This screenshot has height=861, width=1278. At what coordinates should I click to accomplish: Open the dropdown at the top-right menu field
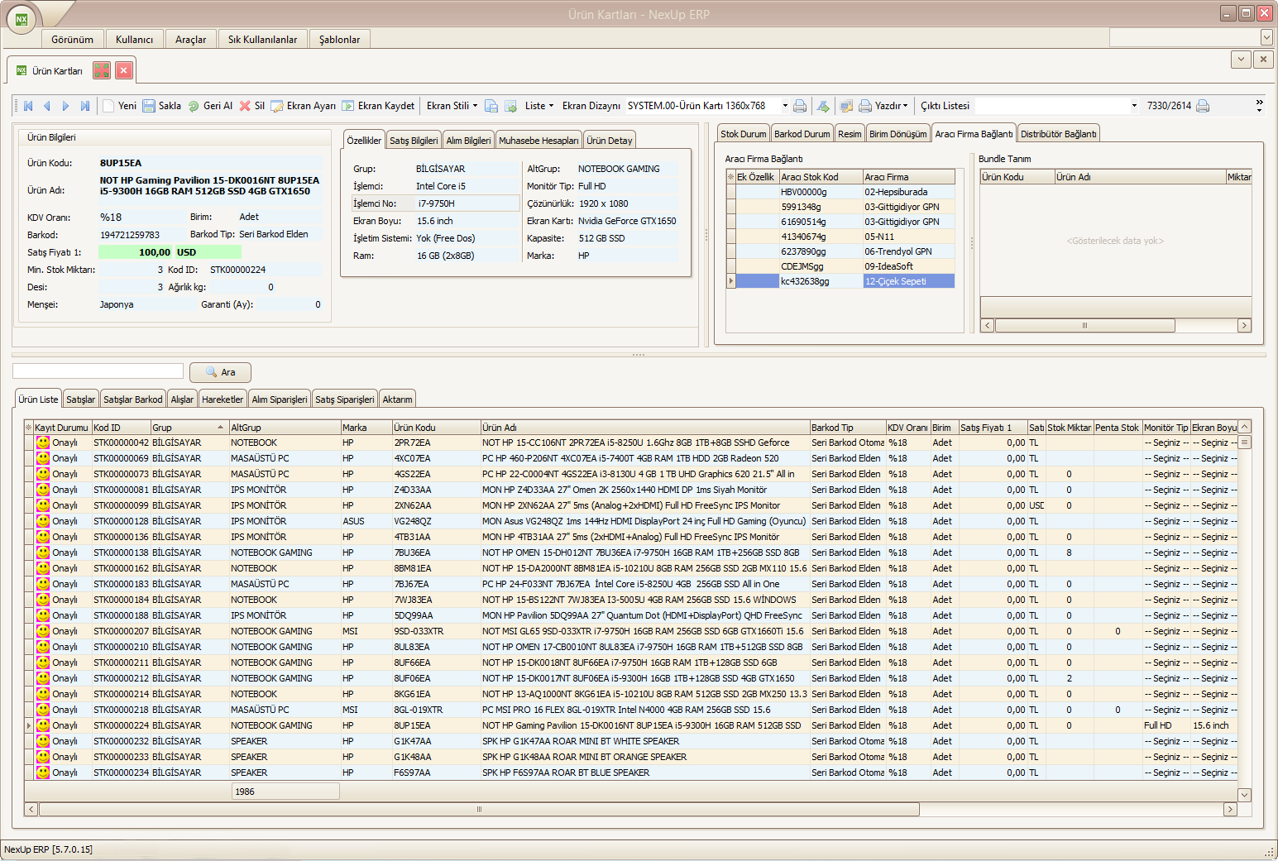pyautogui.click(x=1266, y=37)
